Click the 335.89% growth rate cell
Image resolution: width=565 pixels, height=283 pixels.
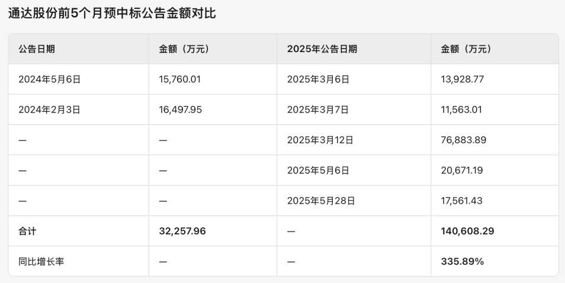[462, 262]
